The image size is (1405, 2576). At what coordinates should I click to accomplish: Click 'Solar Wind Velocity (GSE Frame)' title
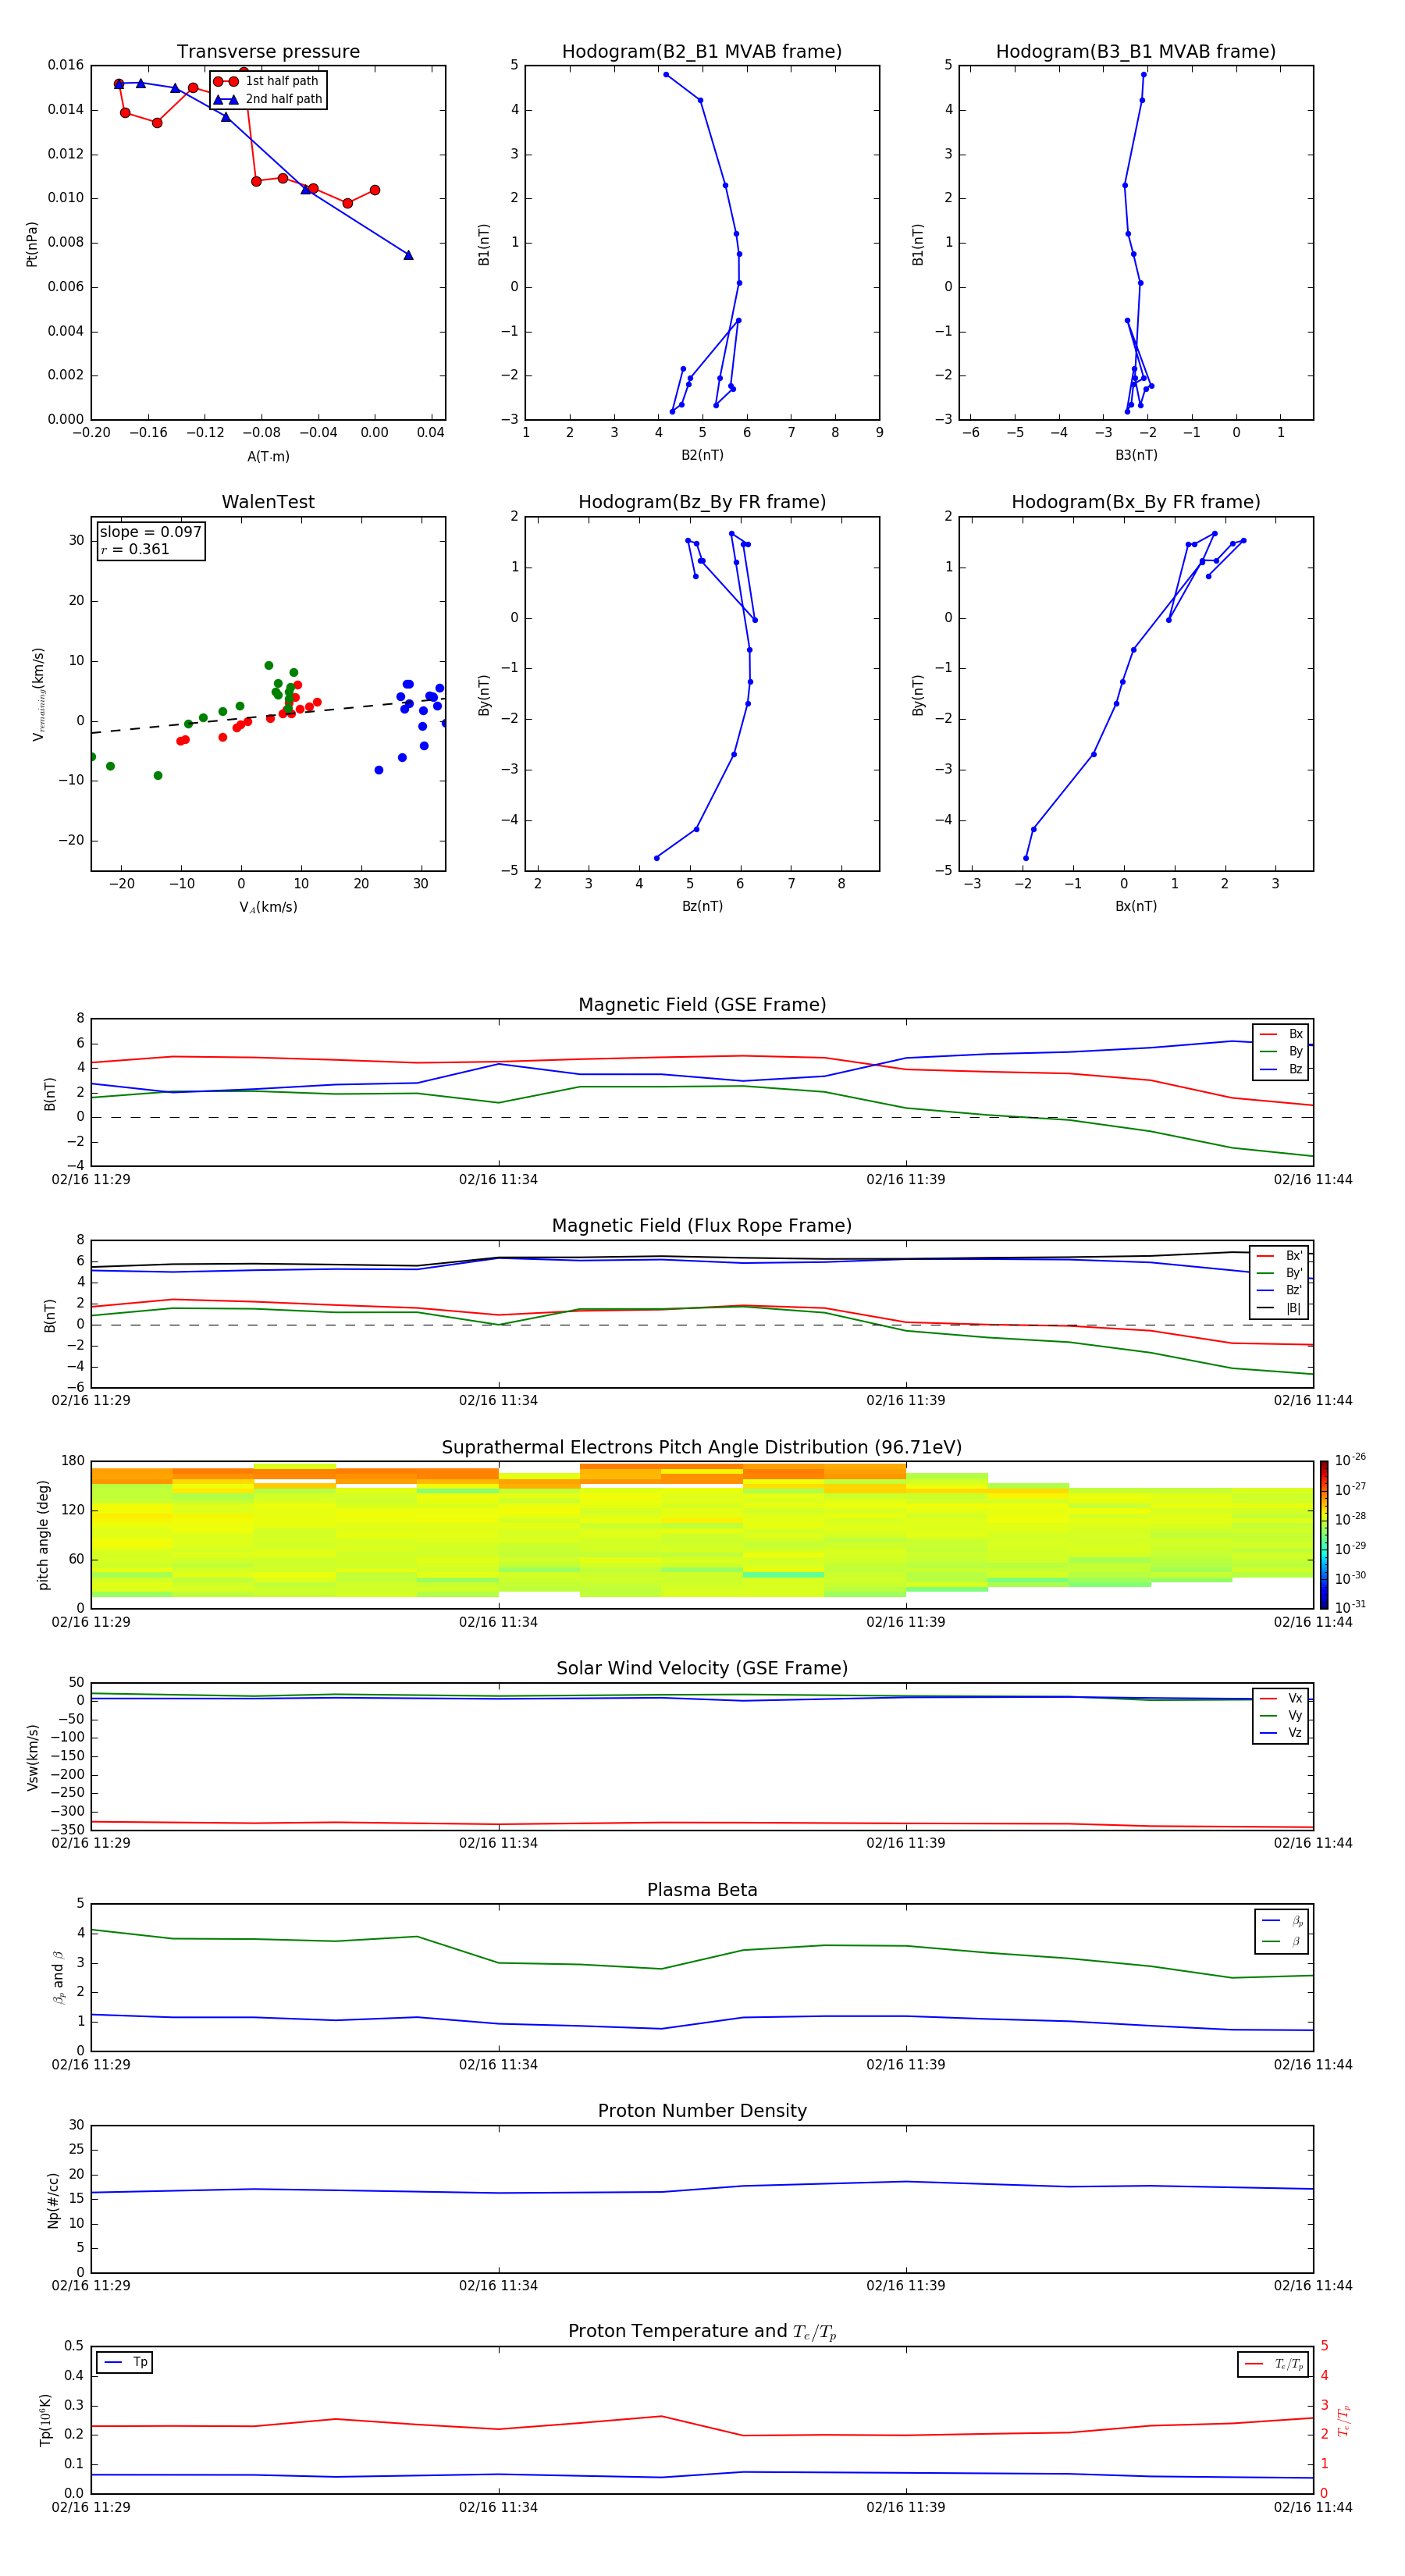[x=702, y=1668]
